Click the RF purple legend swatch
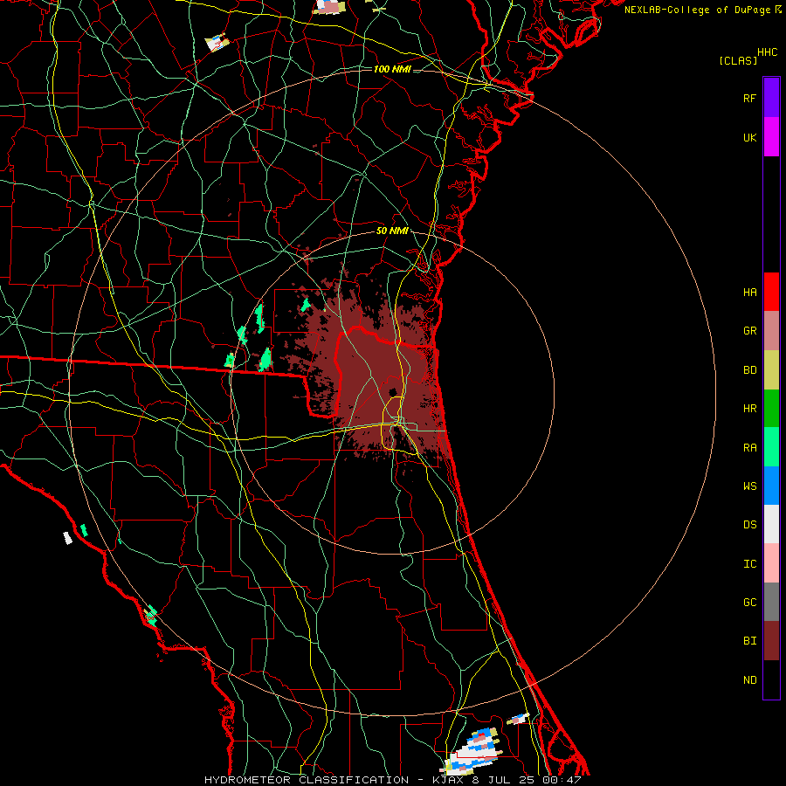The image size is (786, 786). click(771, 98)
